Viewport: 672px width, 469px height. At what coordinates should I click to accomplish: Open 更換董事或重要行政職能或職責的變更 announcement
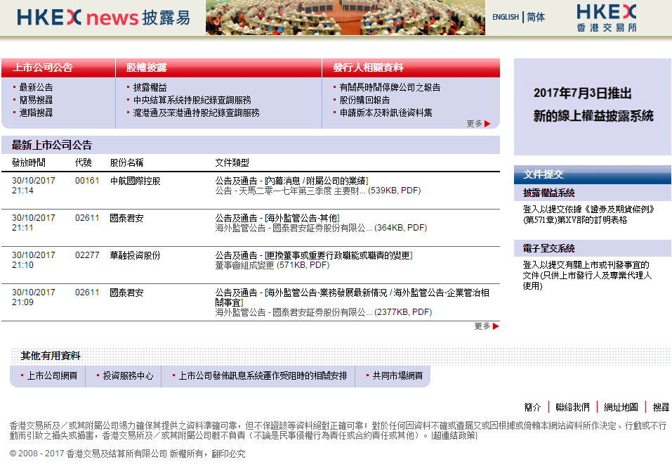click(314, 255)
